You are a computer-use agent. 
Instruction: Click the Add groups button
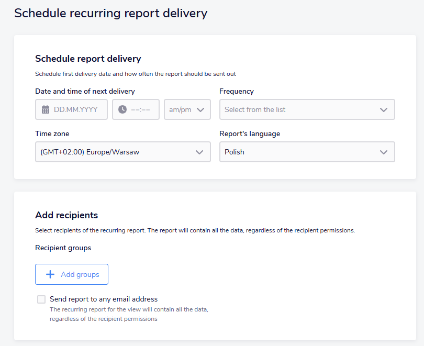tap(71, 274)
